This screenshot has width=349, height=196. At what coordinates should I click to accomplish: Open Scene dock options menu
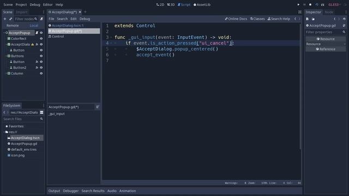coord(44,12)
